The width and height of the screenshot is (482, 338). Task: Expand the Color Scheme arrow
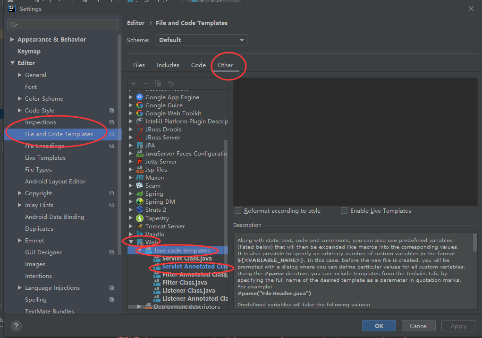[x=20, y=98]
